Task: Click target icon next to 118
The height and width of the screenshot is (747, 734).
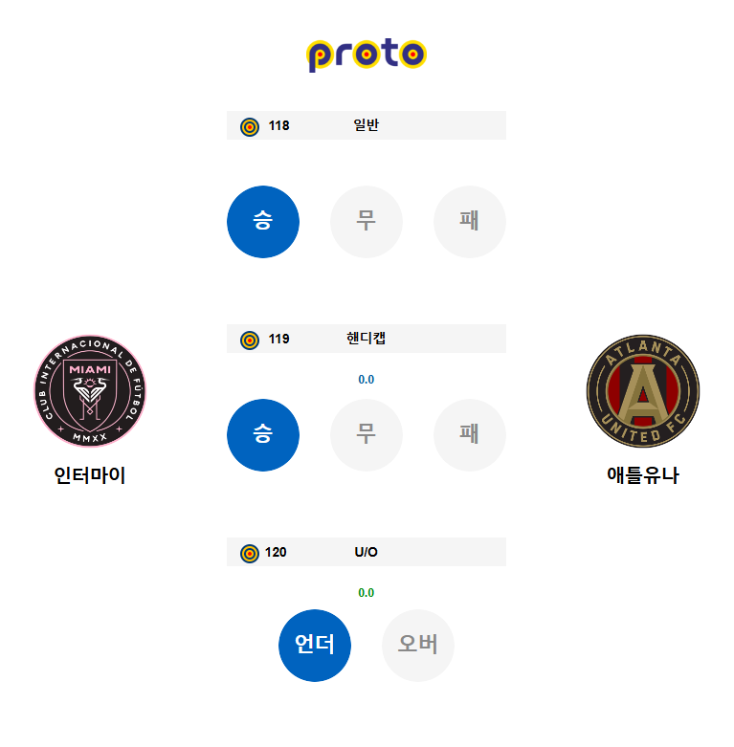Action: click(x=250, y=126)
